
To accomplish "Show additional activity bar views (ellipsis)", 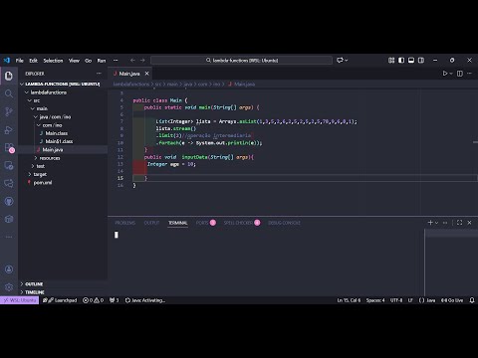I will pos(9,237).
